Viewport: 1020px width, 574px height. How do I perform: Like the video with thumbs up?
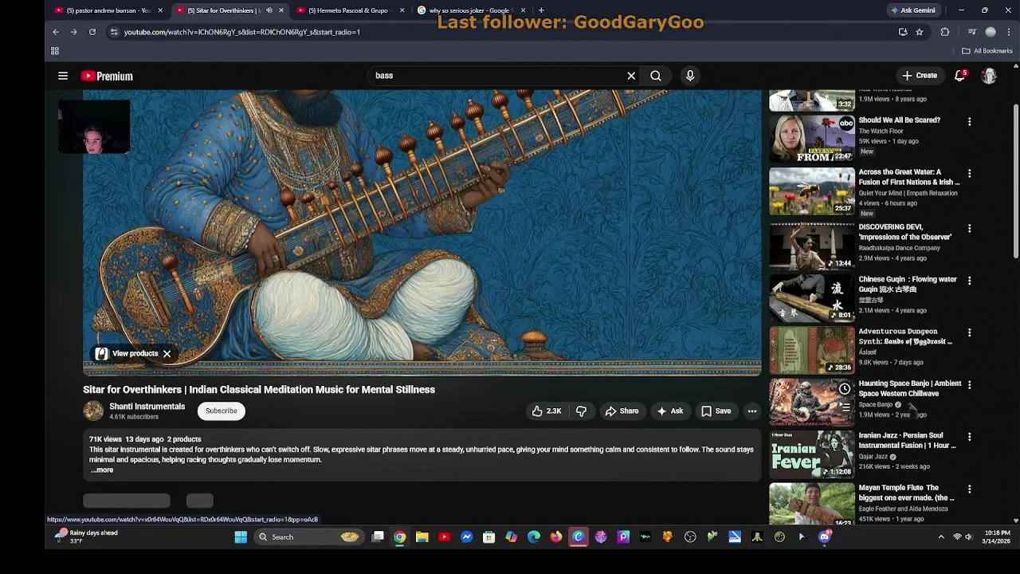[547, 411]
